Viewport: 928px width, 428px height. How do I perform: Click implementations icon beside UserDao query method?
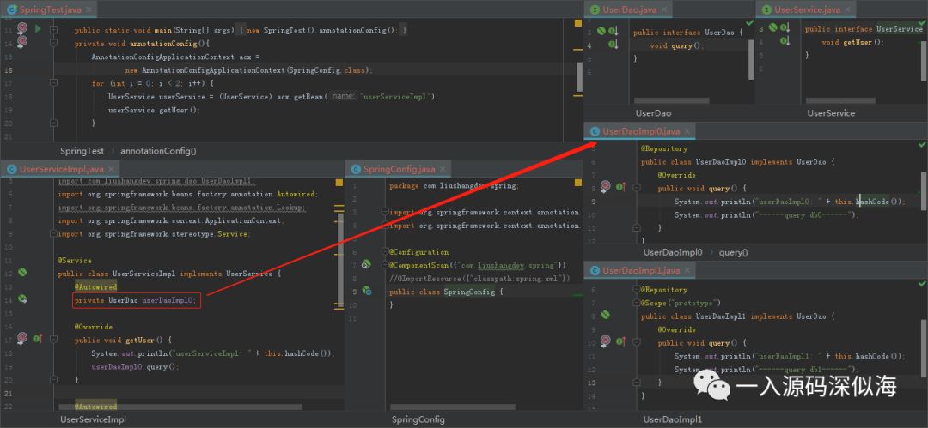click(614, 45)
